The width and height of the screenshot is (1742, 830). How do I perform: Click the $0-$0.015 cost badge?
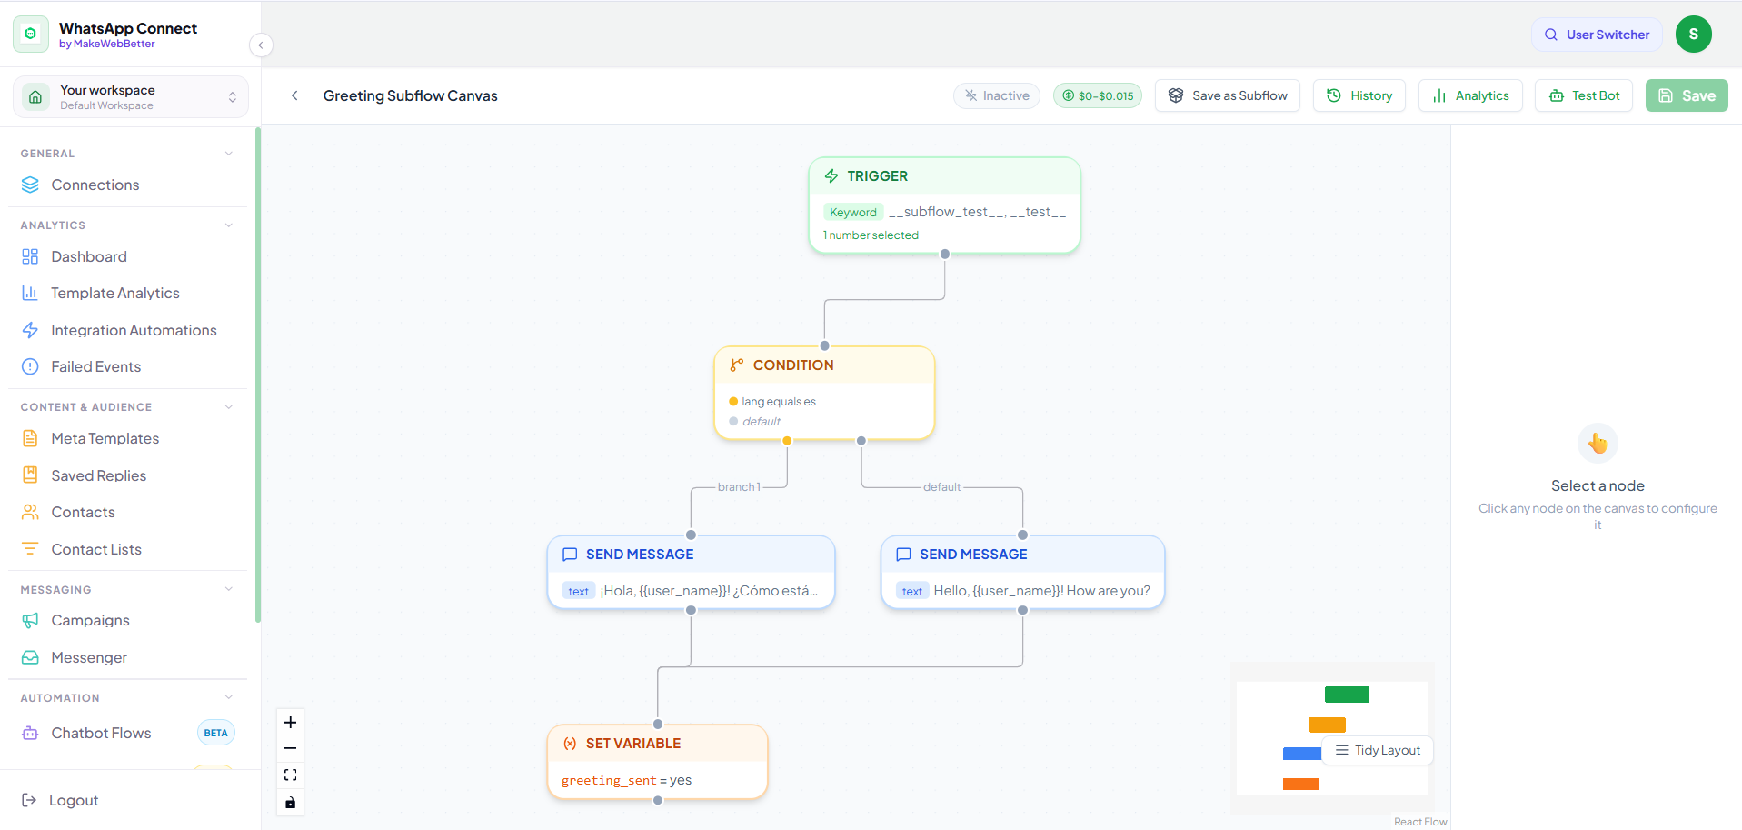[x=1098, y=95]
